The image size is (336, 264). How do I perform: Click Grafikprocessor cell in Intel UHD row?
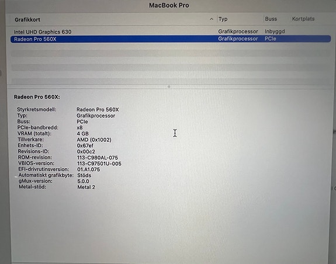[238, 32]
